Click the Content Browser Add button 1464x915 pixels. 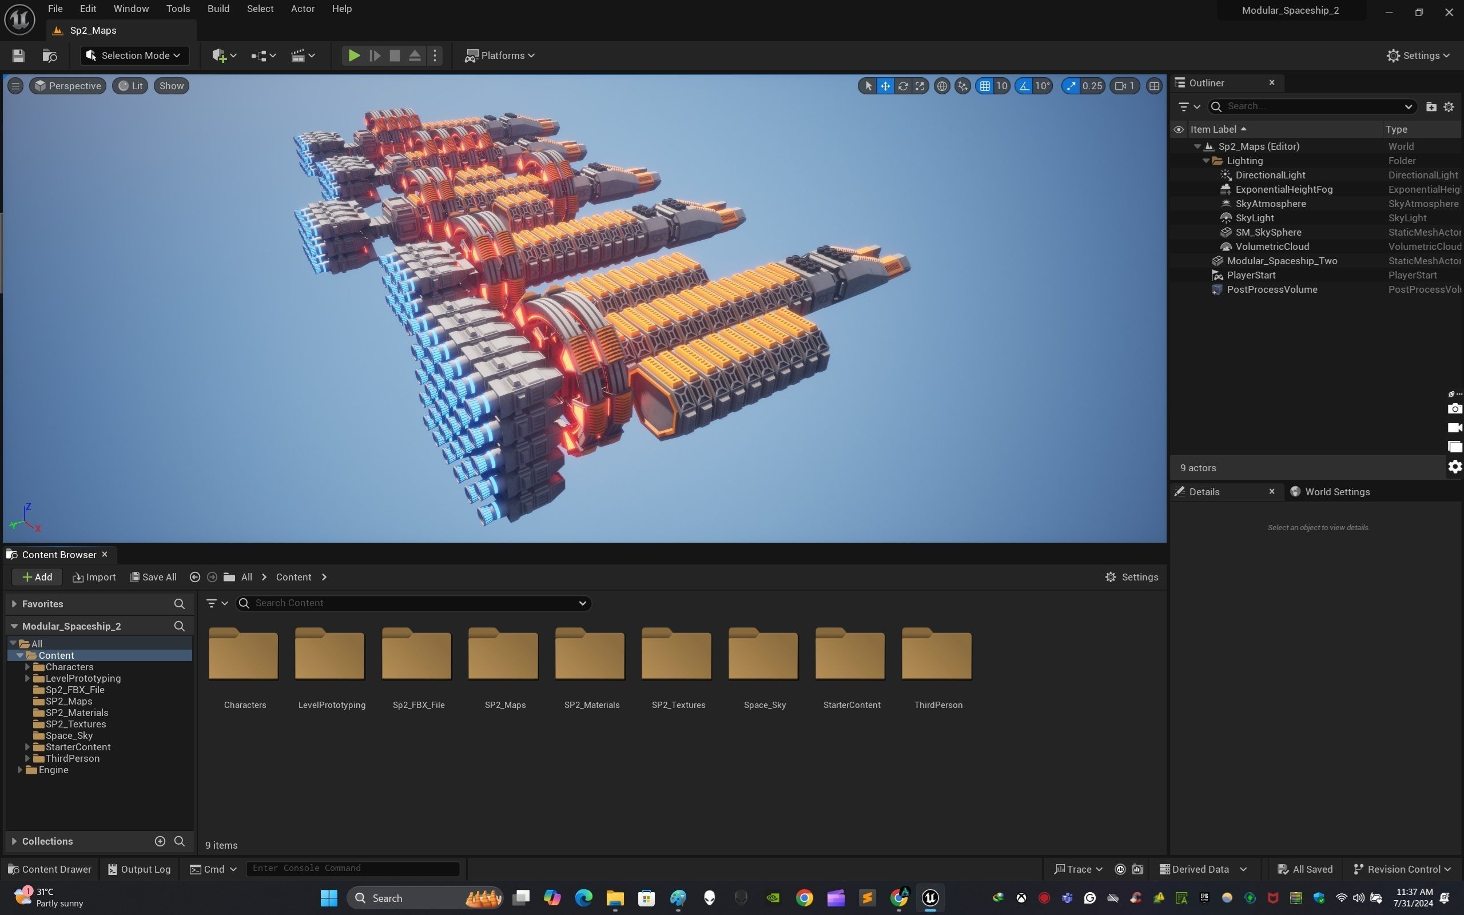[37, 578]
